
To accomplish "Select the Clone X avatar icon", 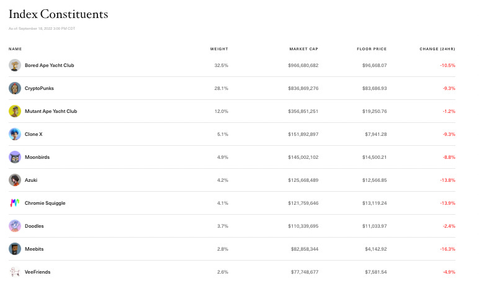I will 15,134.
